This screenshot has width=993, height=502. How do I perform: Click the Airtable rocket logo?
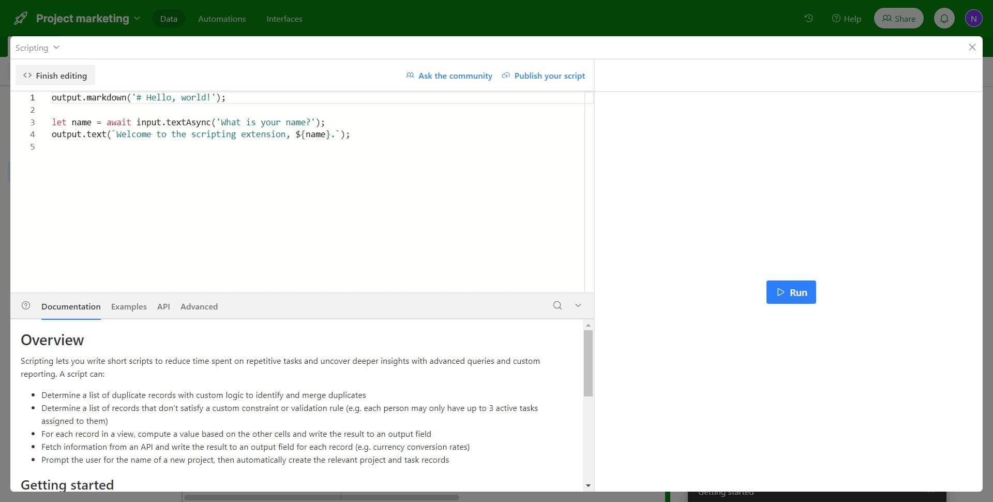coord(20,18)
